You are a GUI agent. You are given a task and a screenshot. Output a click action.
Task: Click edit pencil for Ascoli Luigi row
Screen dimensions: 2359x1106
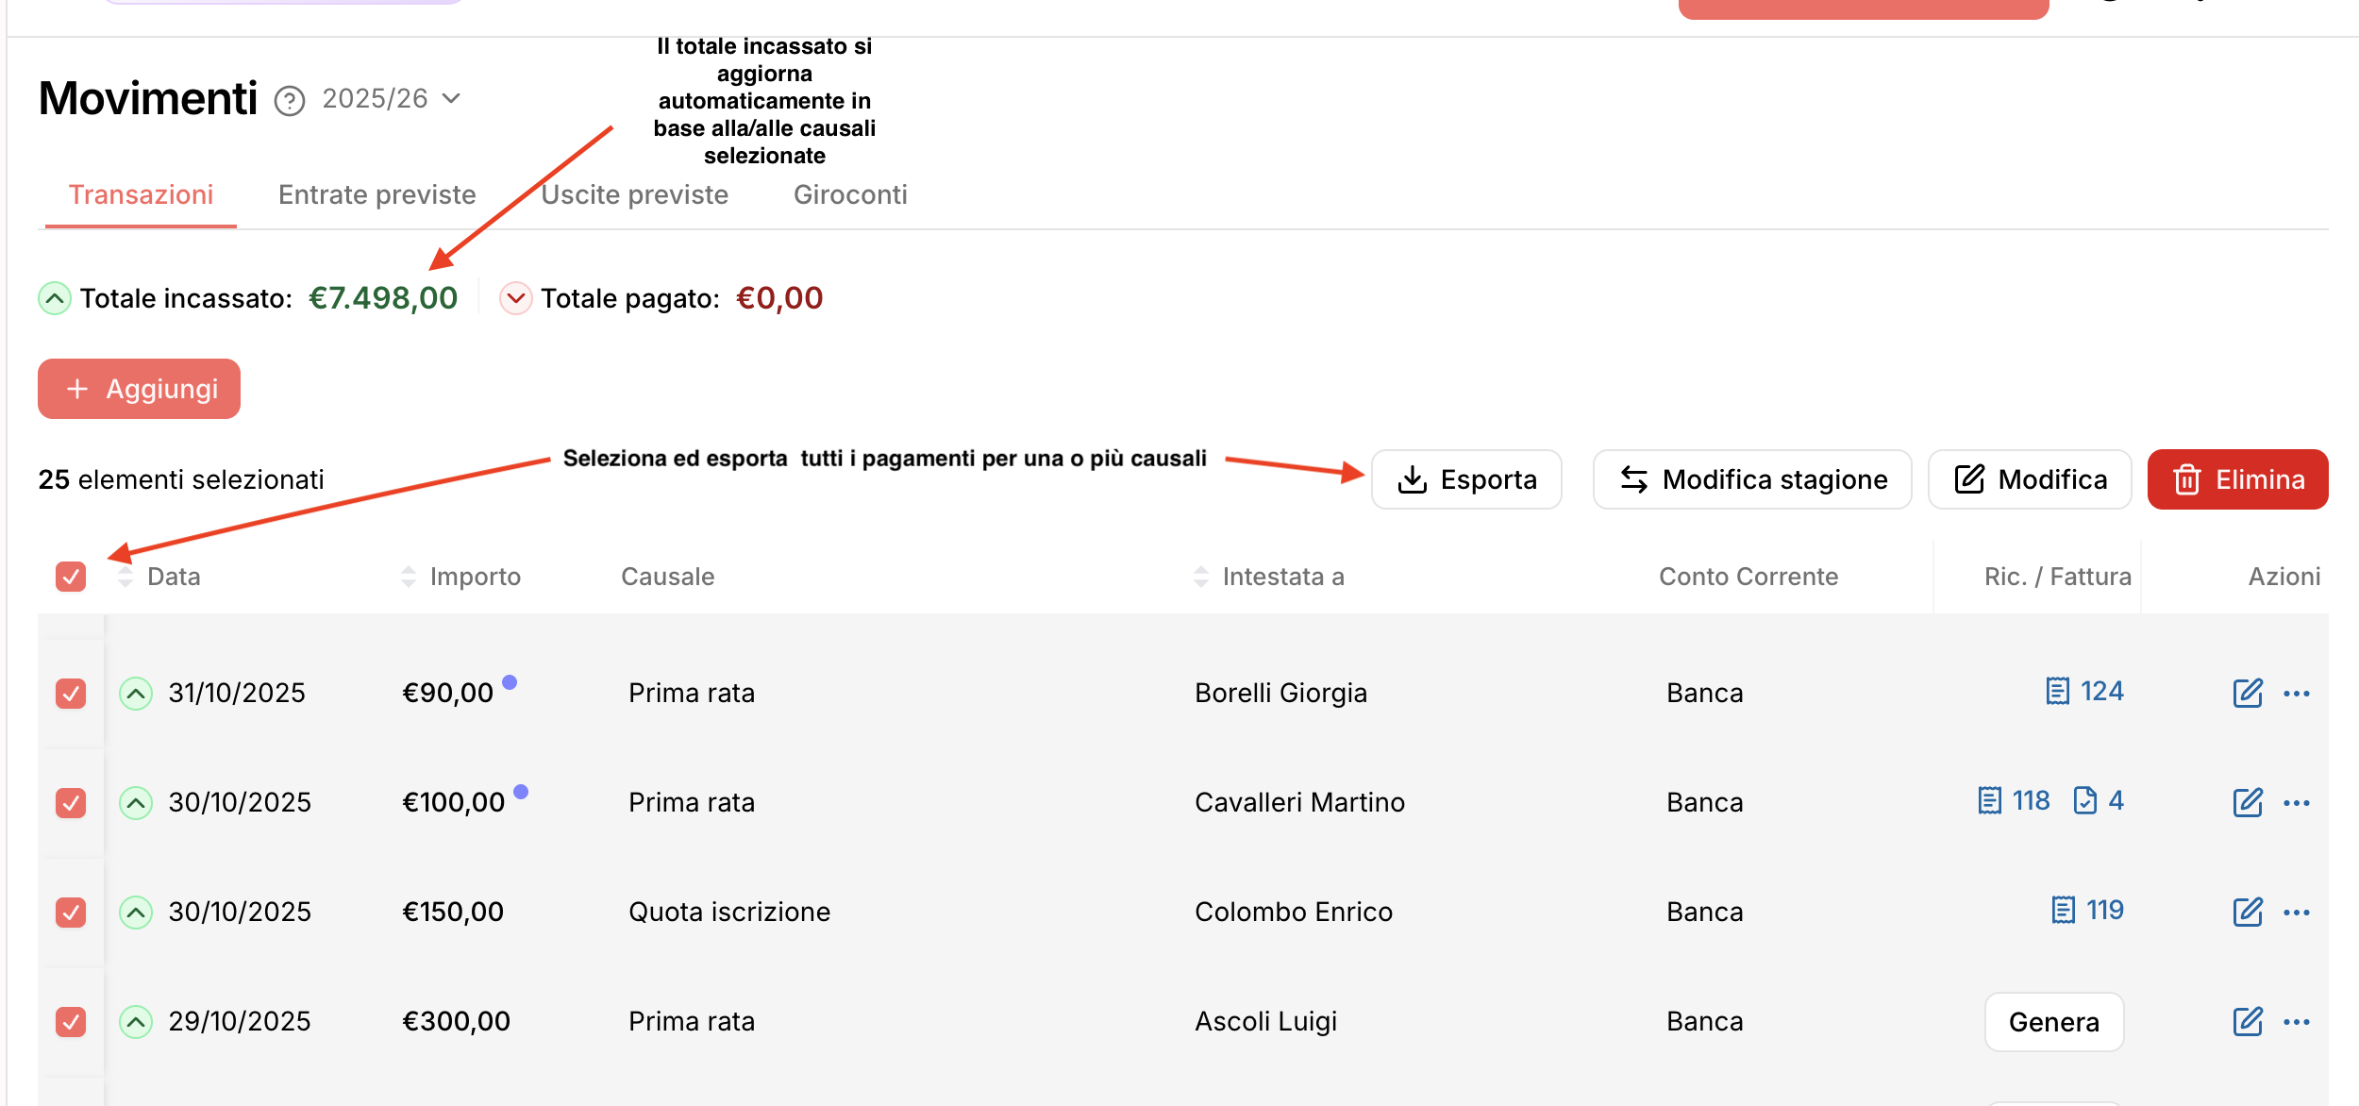tap(2247, 1021)
